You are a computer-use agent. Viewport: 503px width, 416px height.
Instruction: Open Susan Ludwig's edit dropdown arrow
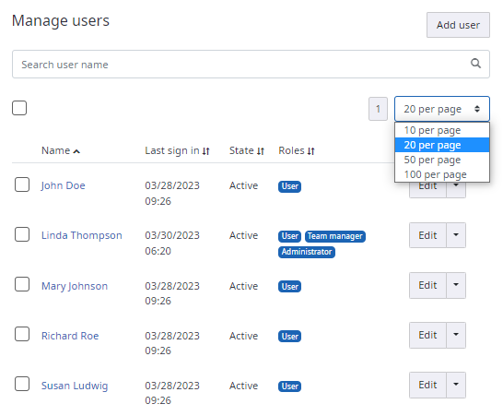(x=456, y=385)
